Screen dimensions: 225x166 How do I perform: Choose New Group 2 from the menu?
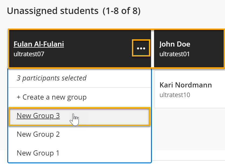[x=38, y=134]
